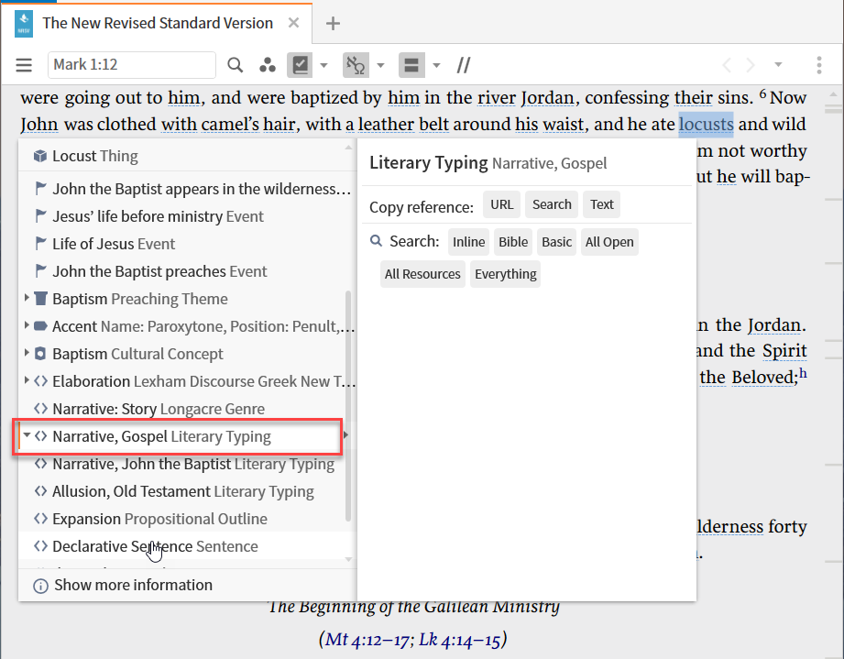The image size is (844, 659).
Task: Search All Resources
Action: pos(422,274)
